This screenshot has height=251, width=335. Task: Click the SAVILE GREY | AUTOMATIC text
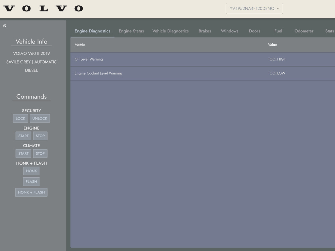coord(31,62)
